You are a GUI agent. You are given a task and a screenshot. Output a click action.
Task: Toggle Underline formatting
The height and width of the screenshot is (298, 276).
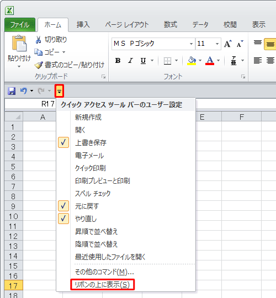pos(143,61)
